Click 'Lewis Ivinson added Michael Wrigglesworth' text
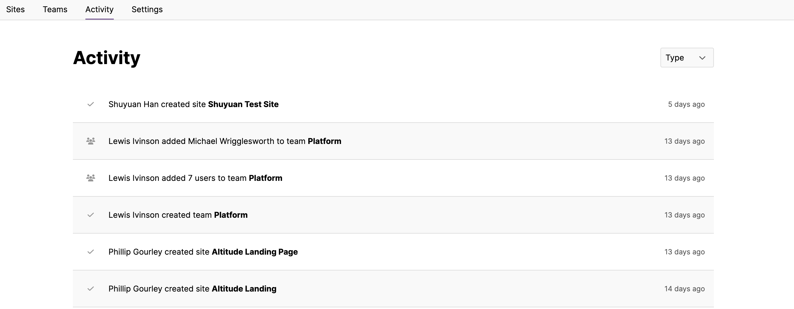This screenshot has width=794, height=309. [x=191, y=141]
